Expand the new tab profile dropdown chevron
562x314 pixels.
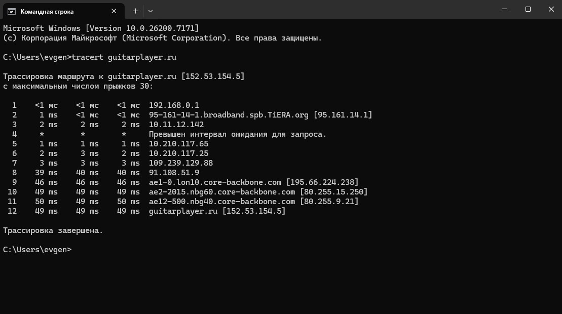[151, 11]
